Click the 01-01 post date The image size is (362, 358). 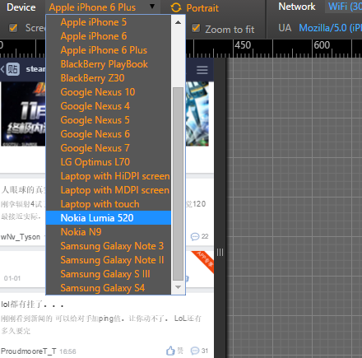(12, 278)
